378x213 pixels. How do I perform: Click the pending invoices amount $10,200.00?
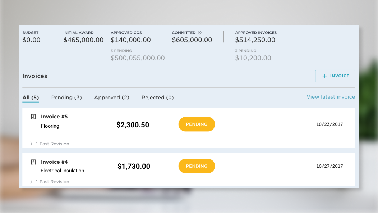[x=253, y=58]
